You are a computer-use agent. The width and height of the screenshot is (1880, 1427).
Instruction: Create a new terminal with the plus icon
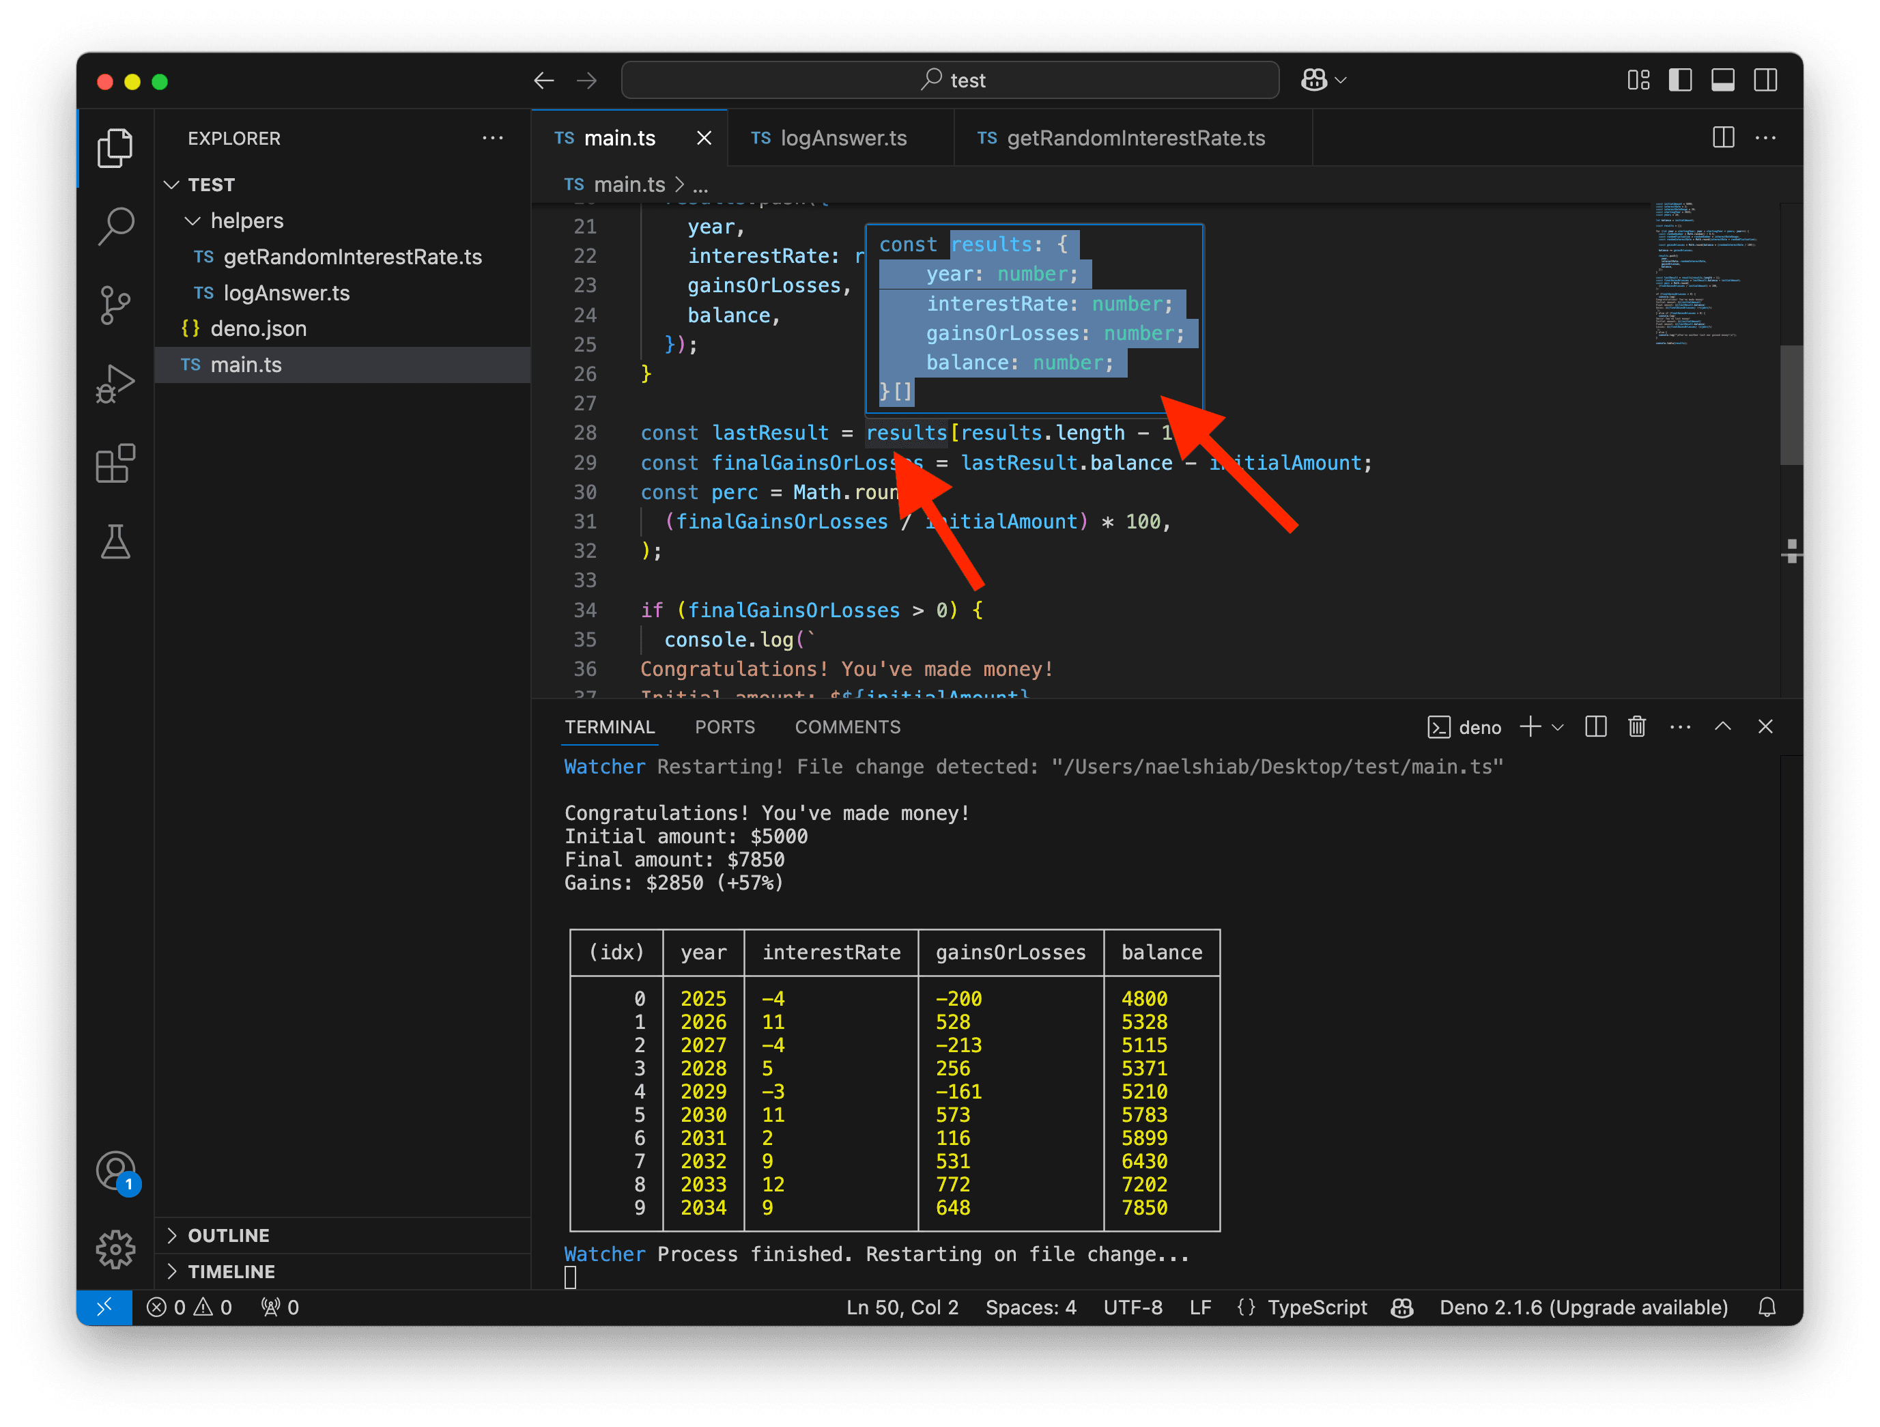[x=1530, y=726]
